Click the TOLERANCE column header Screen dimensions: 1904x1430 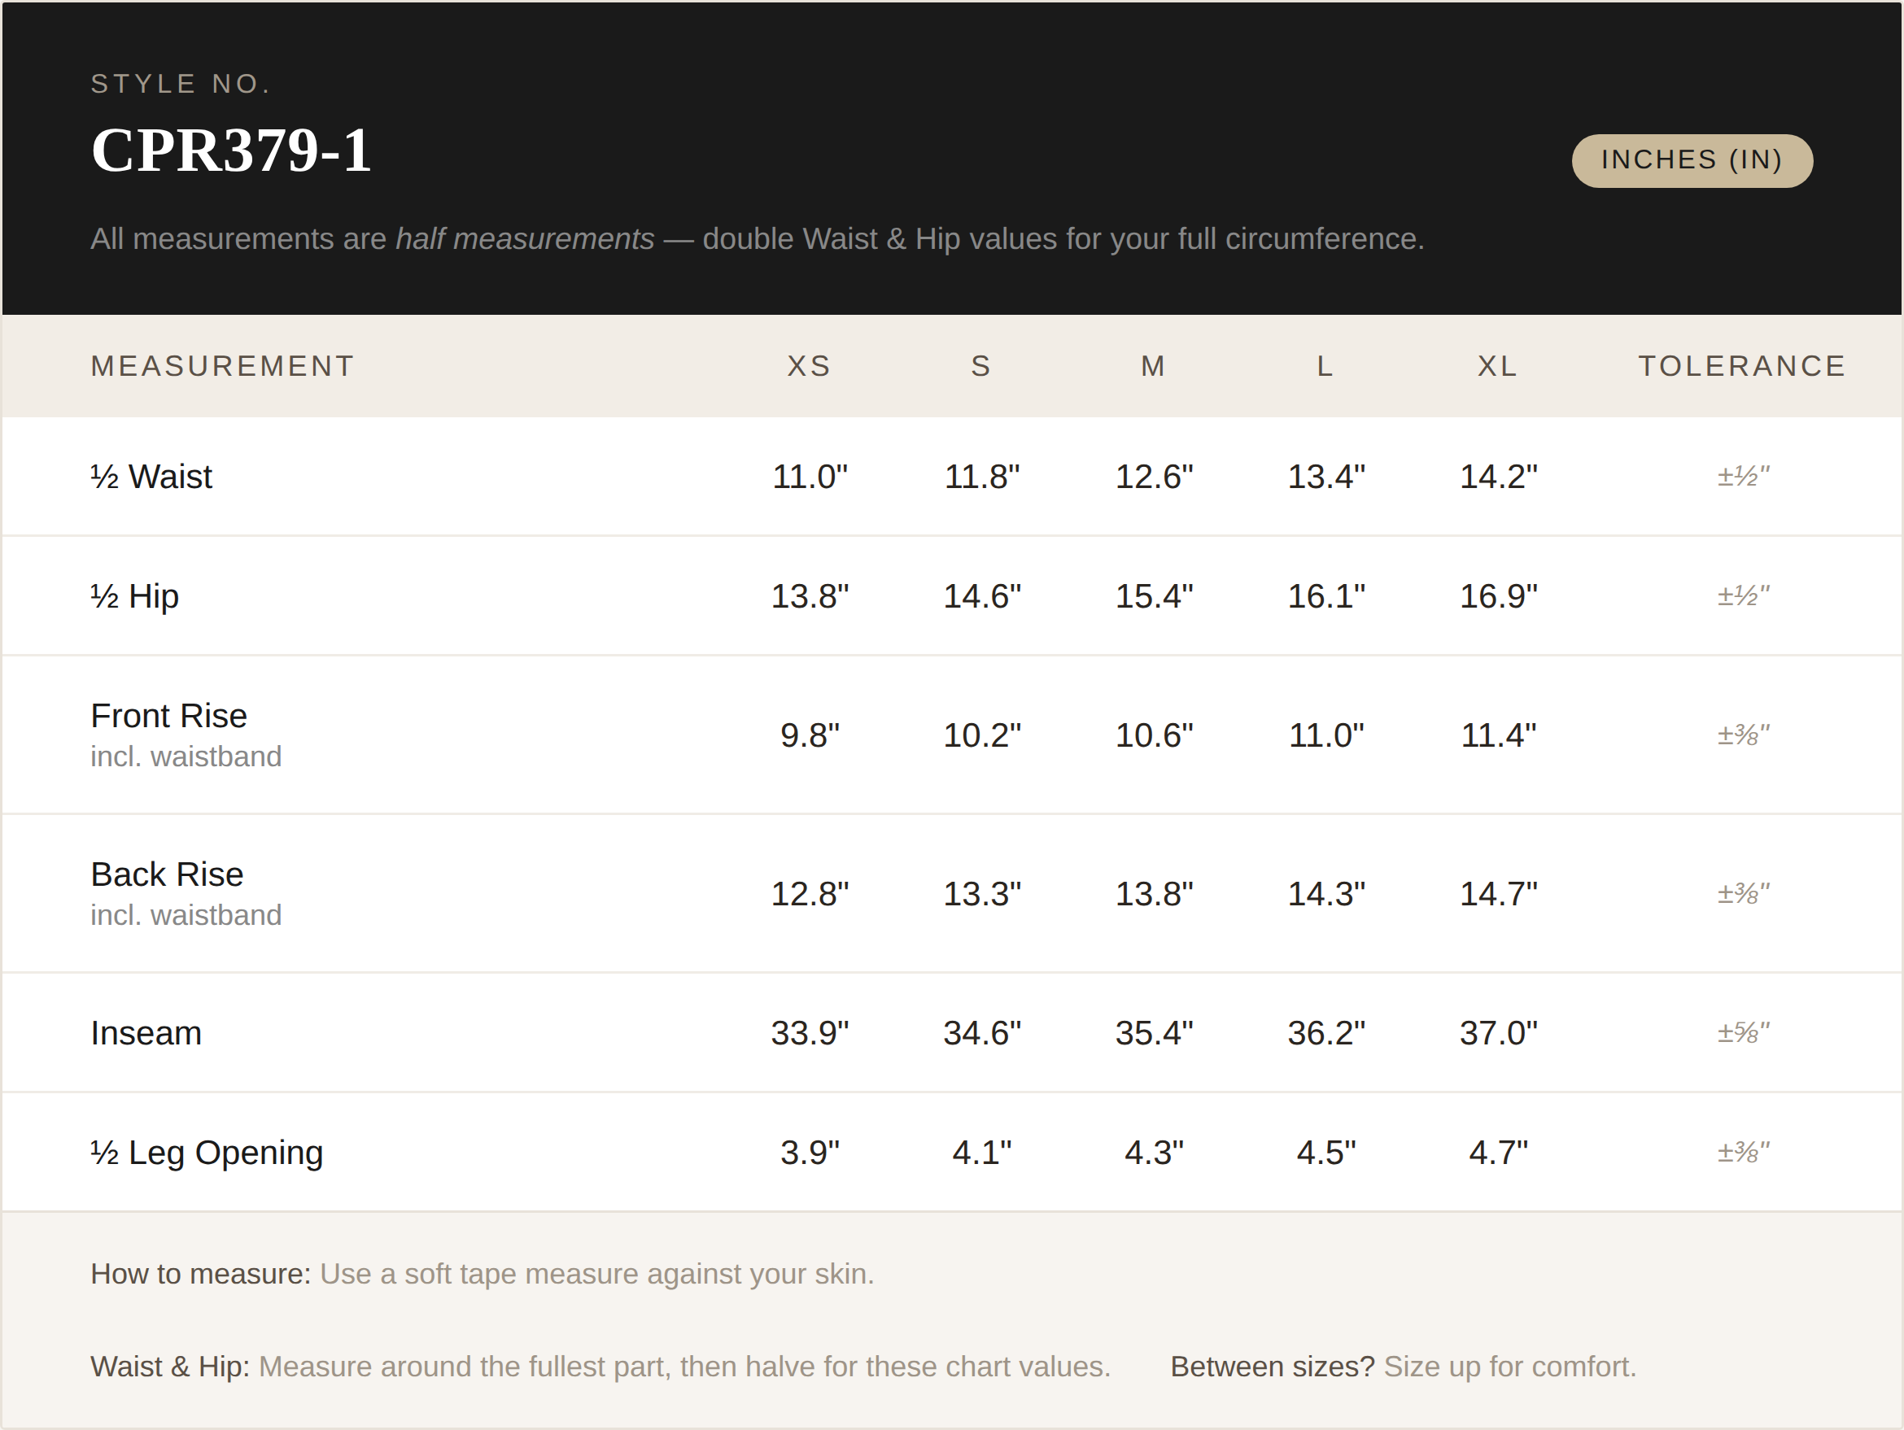[1742, 366]
